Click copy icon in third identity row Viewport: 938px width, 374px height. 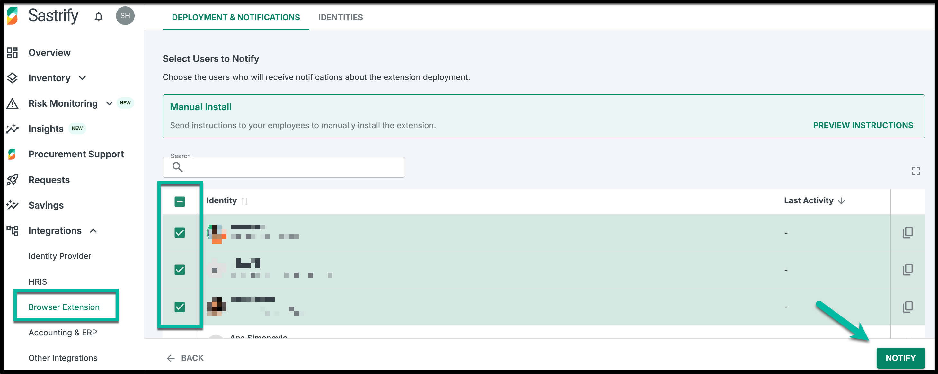click(907, 307)
